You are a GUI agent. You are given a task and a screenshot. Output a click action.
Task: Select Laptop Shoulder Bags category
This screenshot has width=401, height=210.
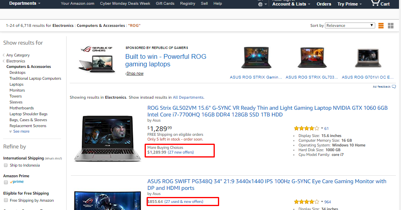tap(29, 114)
